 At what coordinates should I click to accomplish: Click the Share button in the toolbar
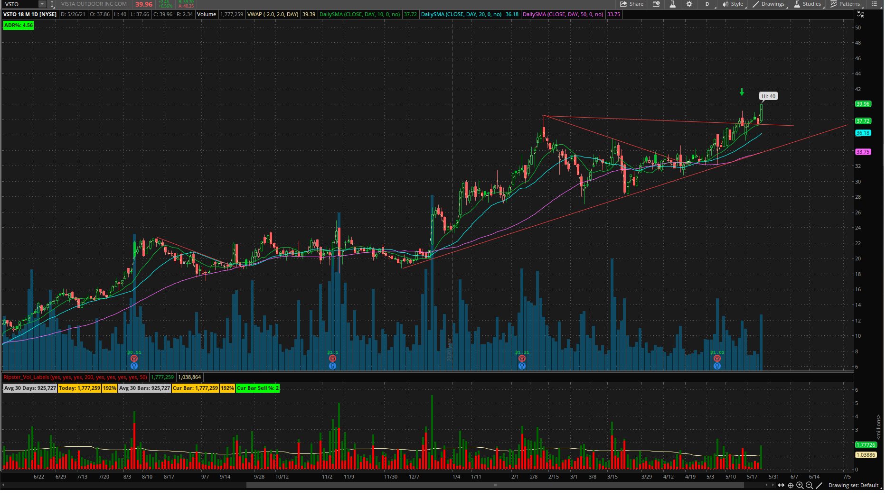pyautogui.click(x=632, y=4)
